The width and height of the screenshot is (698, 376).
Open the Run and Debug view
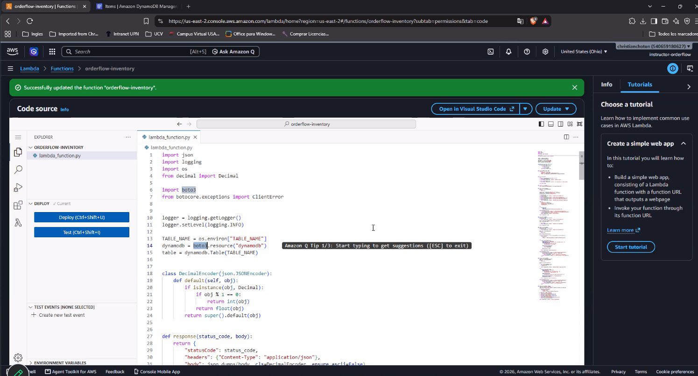[x=18, y=188]
